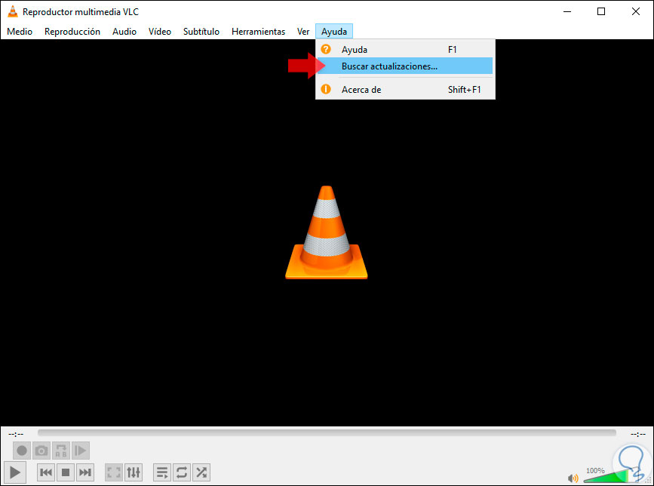Click the playback seek bar
The image size is (654, 486).
click(327, 433)
